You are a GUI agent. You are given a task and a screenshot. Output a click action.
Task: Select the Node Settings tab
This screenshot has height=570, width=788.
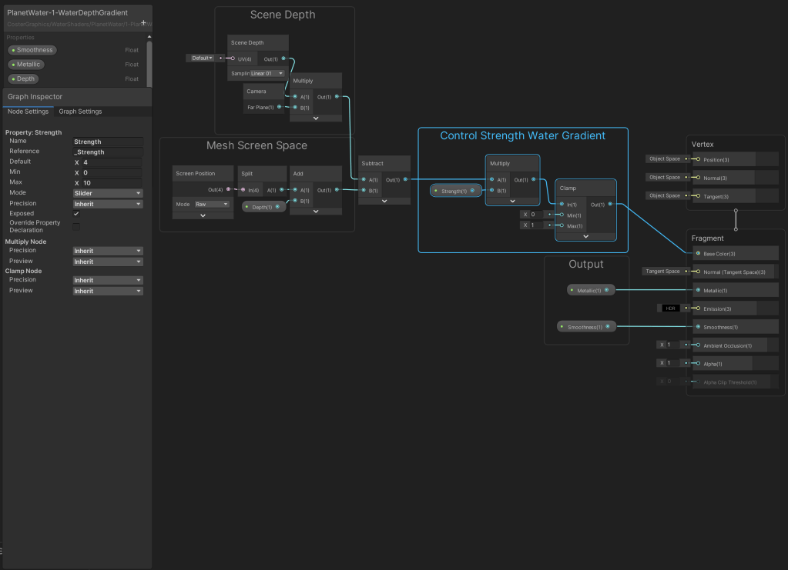coord(27,112)
